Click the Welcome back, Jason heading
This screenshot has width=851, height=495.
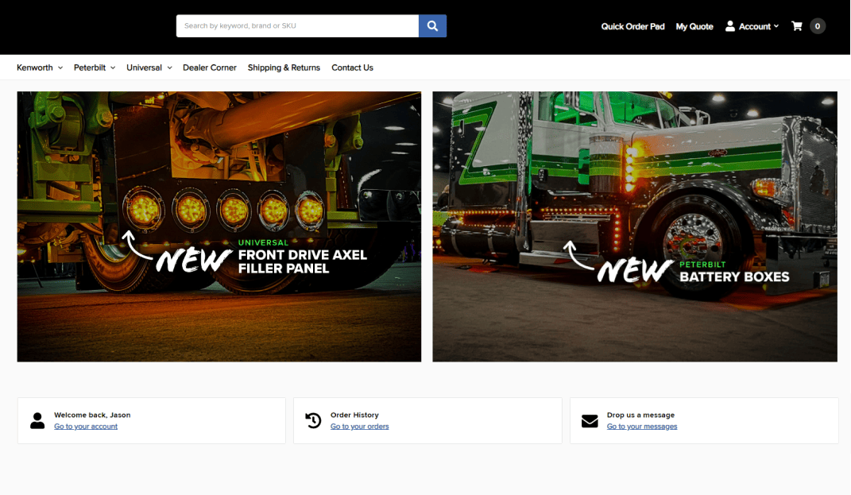92,415
